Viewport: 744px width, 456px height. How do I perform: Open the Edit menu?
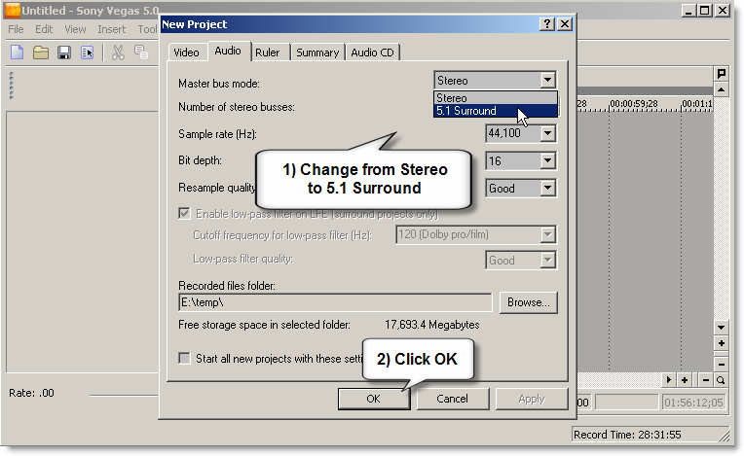tap(44, 29)
